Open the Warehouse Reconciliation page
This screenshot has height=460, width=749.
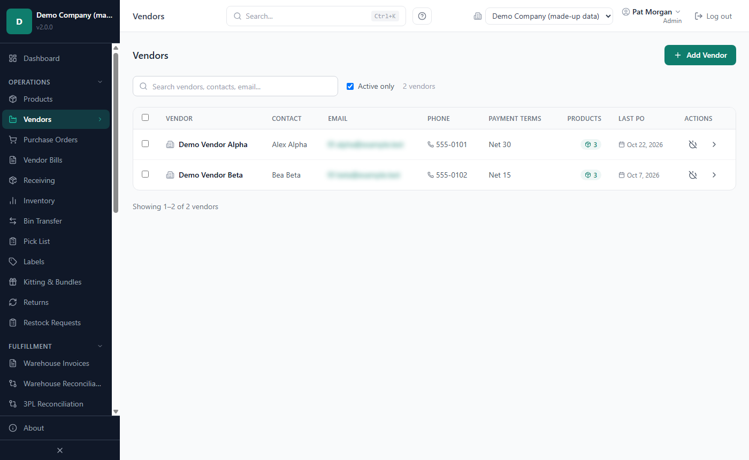click(56, 384)
